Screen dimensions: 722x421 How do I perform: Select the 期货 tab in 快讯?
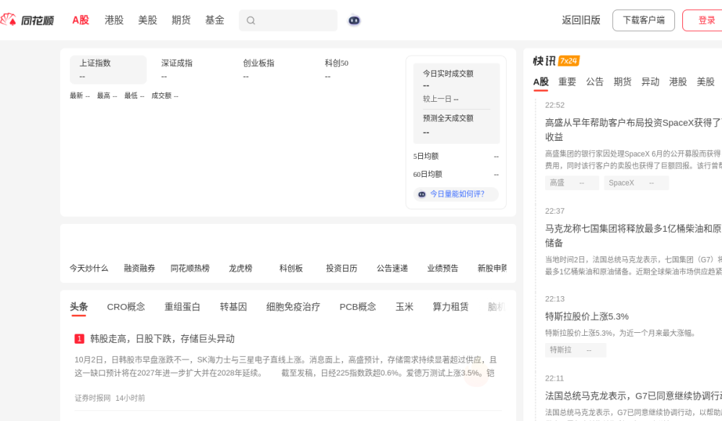click(x=622, y=82)
